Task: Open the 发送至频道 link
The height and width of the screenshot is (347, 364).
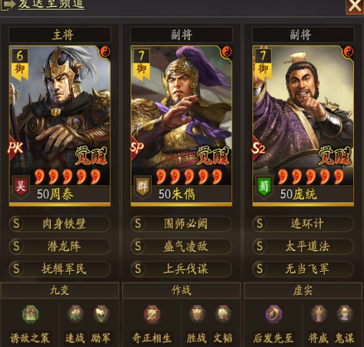Action: (x=52, y=4)
